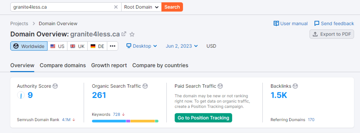Click the Organic Search Traffic globe icon
Image resolution: width=360 pixels, height=133 pixels.
click(145, 86)
